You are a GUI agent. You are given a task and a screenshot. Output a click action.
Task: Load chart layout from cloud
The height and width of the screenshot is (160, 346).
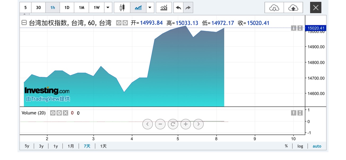(274, 8)
